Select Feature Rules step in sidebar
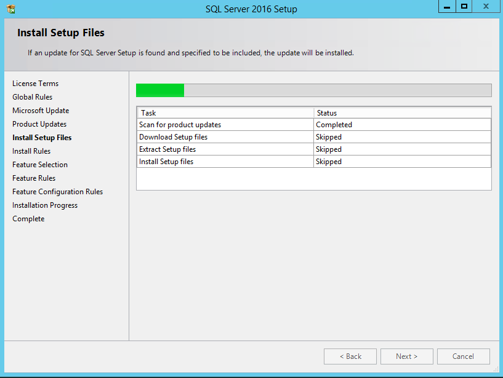The width and height of the screenshot is (503, 378). [34, 178]
